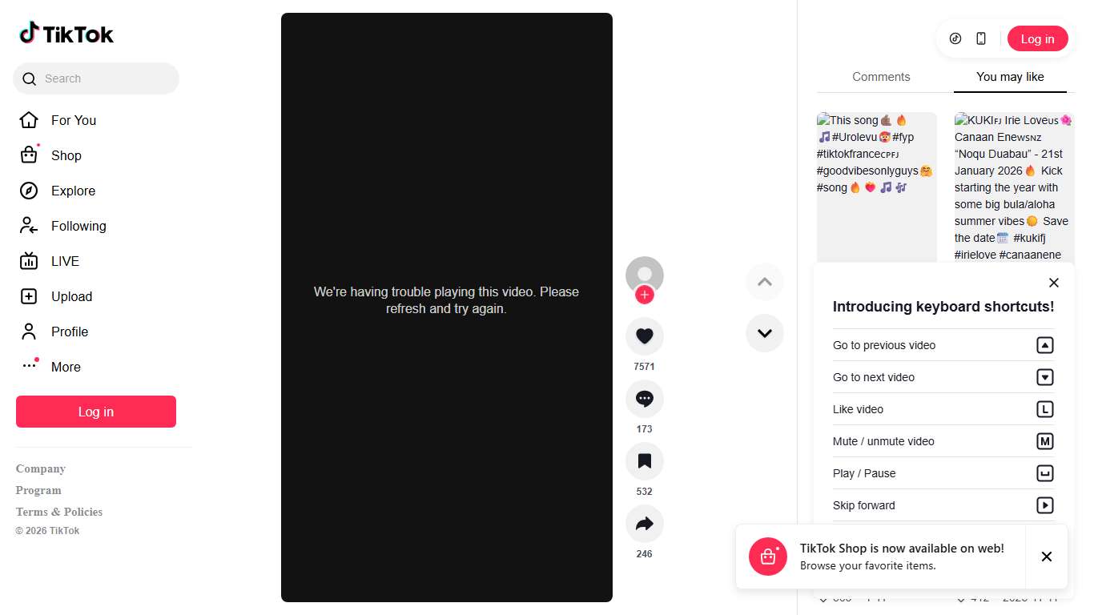Dismiss the TikTok Shop notification

pos(1047,557)
